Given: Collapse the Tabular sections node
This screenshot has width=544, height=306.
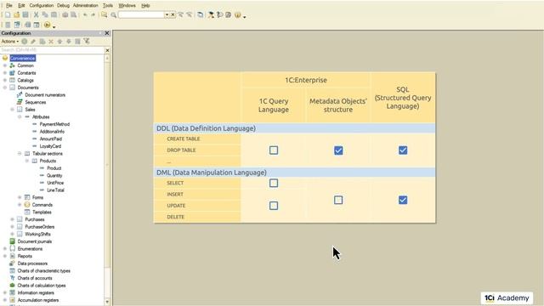Looking at the screenshot, I should coord(20,153).
